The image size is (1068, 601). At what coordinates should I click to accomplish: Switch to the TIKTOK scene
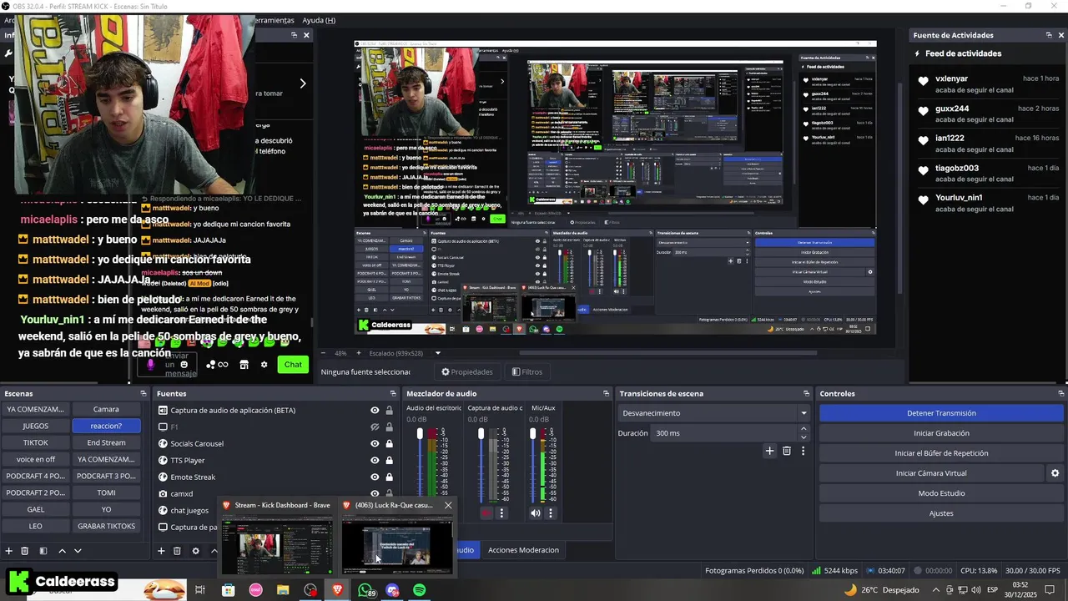36,442
